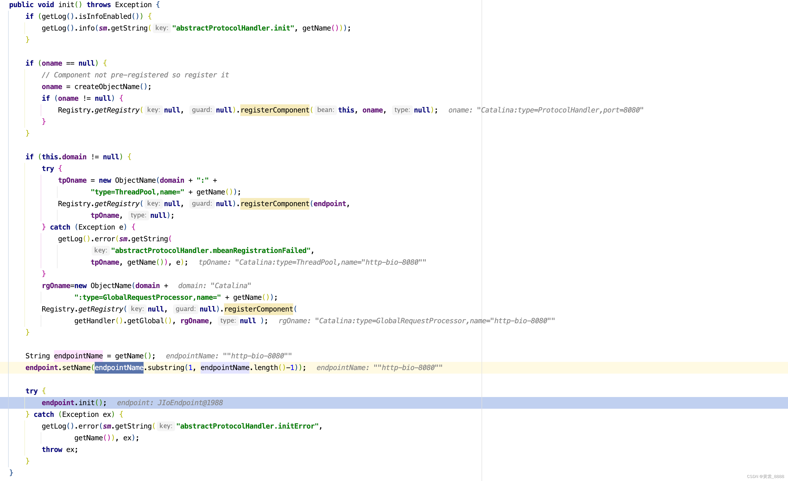Viewport: 788px width, 481px height.
Task: Click the "abstractProtocolHandler.mbeanRegistrationFailed" string
Action: coord(210,250)
